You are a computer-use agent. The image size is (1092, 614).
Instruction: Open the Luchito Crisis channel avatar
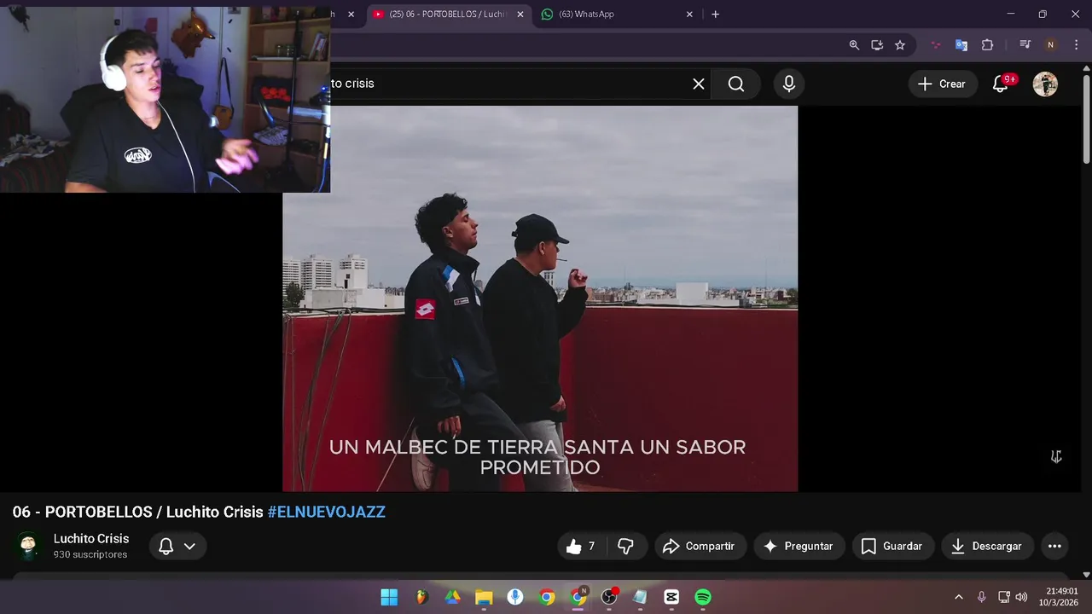click(29, 546)
